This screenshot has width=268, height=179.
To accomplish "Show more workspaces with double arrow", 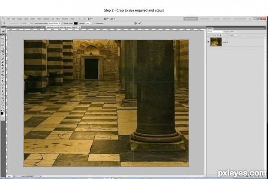I will pyautogui.click(x=250, y=19).
